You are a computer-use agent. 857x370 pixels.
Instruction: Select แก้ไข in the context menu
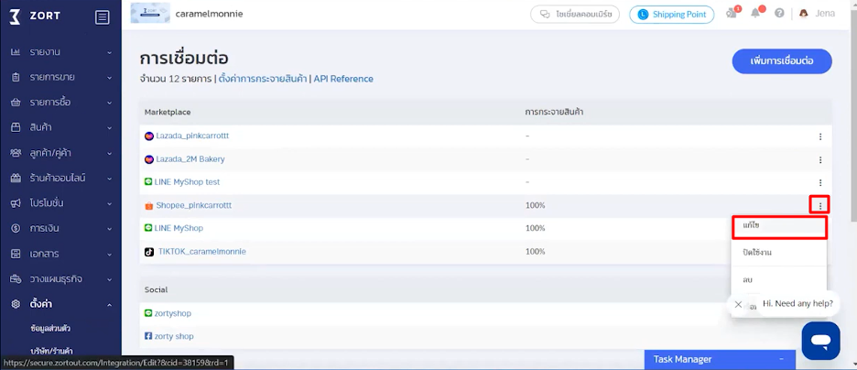(778, 225)
